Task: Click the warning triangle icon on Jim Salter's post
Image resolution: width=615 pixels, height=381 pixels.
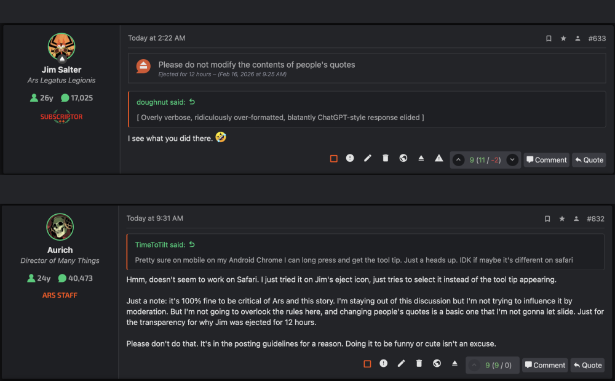Action: pos(439,158)
